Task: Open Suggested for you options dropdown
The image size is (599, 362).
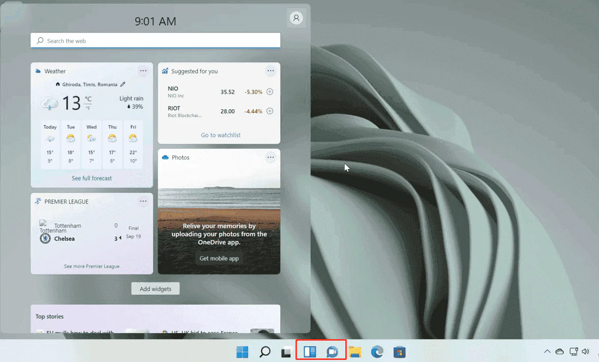Action: point(271,71)
